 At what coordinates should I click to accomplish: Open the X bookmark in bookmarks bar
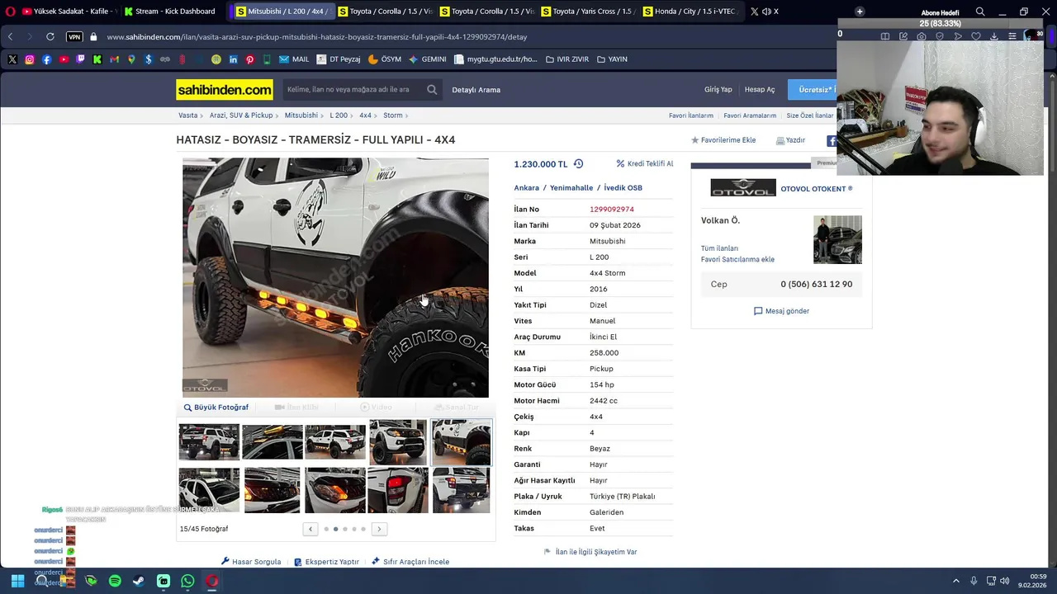[12, 59]
